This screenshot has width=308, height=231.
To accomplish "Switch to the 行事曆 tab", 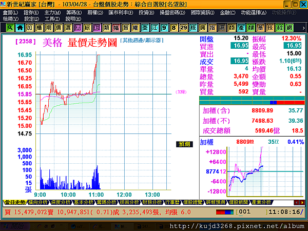I will [x=172, y=202].
